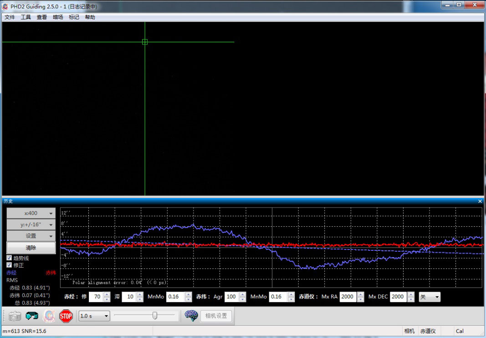Open the x:400 scale dropdown
The width and height of the screenshot is (486, 338).
click(31, 213)
